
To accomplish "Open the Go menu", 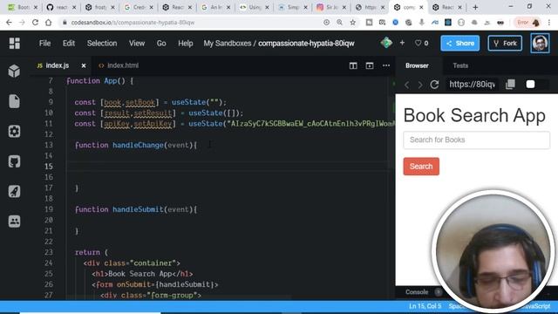I will [x=161, y=43].
